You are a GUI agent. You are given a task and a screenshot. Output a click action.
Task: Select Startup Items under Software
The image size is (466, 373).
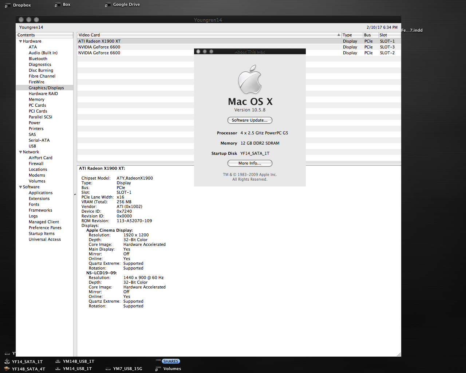click(42, 233)
